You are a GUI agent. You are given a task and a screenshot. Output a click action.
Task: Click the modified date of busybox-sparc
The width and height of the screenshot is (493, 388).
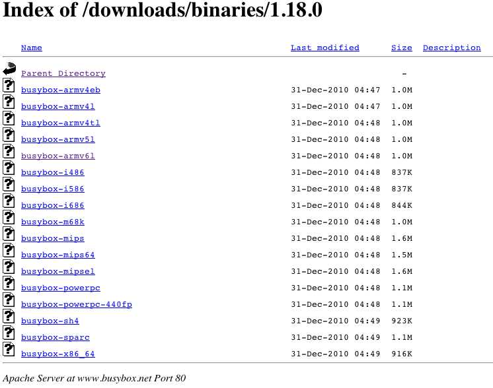tap(336, 337)
